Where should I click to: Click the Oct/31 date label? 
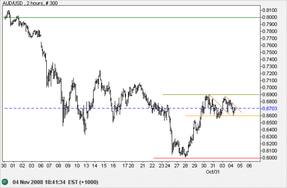point(213,172)
